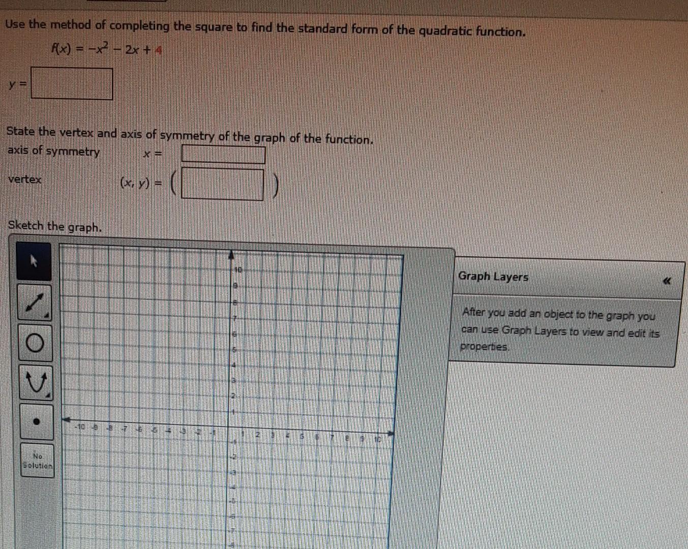Select the pointer arrow tool
This screenshot has height=549, width=688.
34,261
